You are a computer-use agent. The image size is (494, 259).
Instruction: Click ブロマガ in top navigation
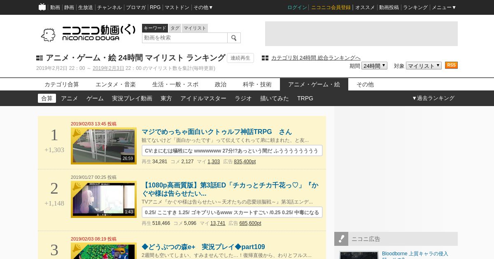(136, 7)
